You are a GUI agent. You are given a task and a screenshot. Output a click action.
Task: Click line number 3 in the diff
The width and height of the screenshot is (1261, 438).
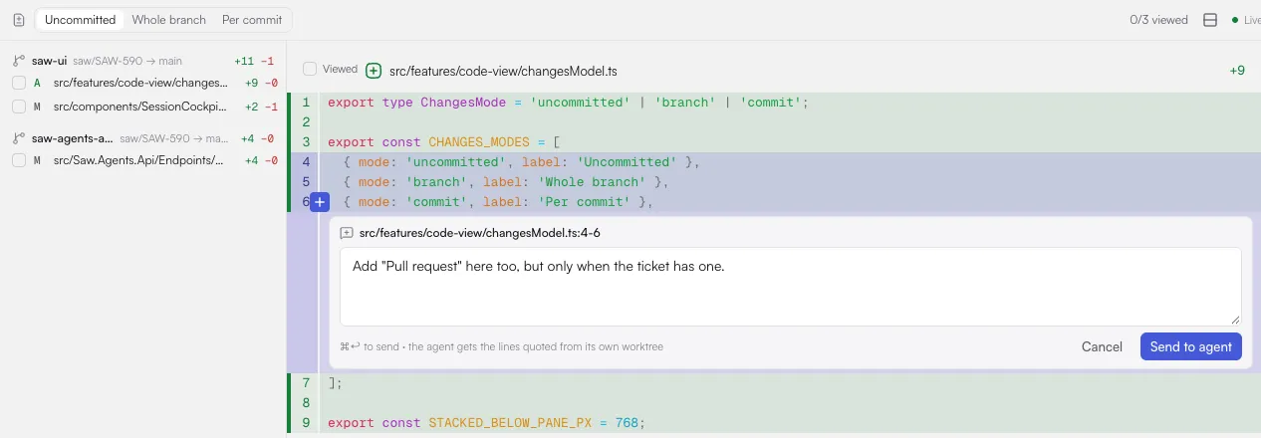(306, 142)
